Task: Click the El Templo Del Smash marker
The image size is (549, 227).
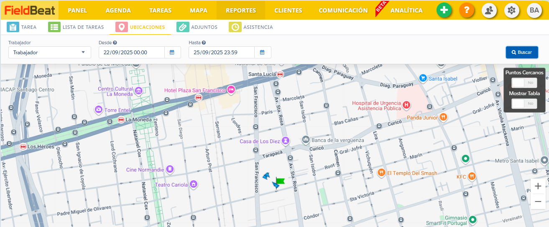Action: pos(381,173)
